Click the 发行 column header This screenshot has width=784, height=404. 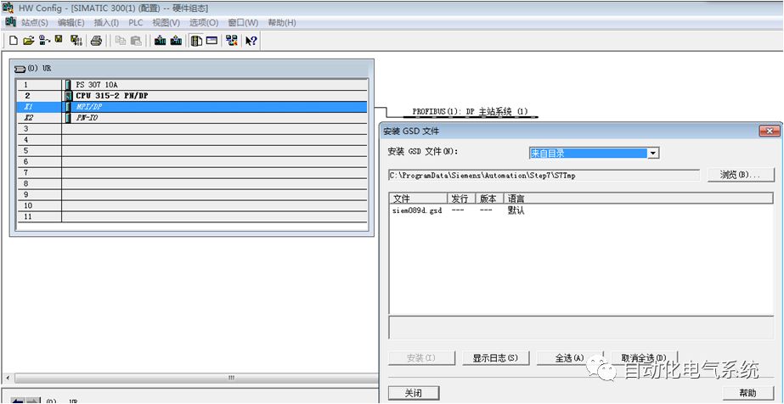pyautogui.click(x=460, y=199)
